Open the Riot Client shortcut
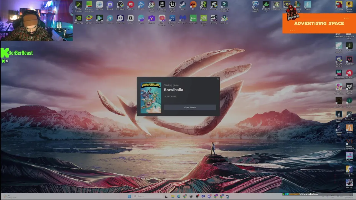The image size is (356, 200). coord(130,6)
